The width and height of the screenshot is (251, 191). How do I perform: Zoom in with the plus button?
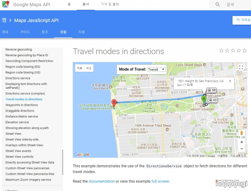click(x=242, y=142)
